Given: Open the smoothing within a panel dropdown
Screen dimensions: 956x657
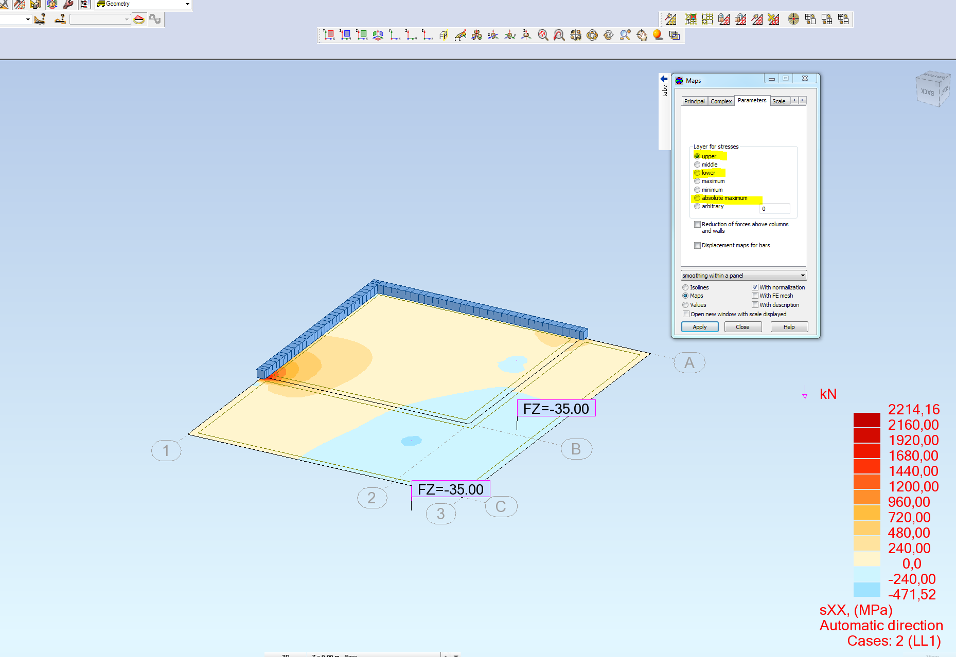Looking at the screenshot, I should (802, 275).
